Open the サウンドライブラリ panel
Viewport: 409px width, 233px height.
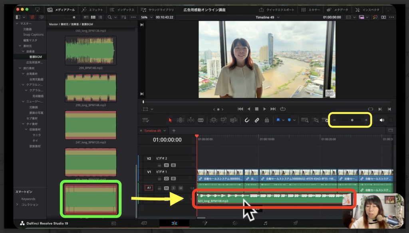point(158,9)
